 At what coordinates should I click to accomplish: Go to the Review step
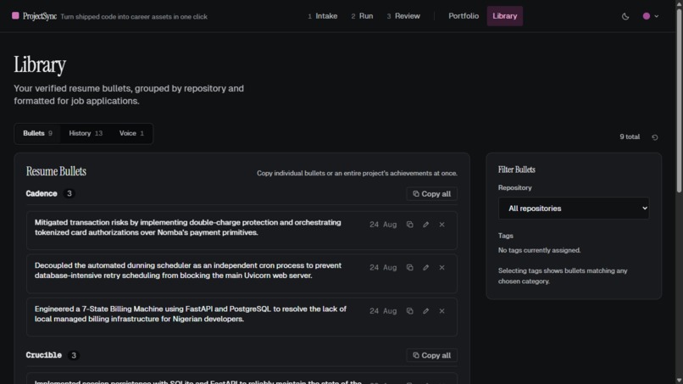pyautogui.click(x=403, y=16)
